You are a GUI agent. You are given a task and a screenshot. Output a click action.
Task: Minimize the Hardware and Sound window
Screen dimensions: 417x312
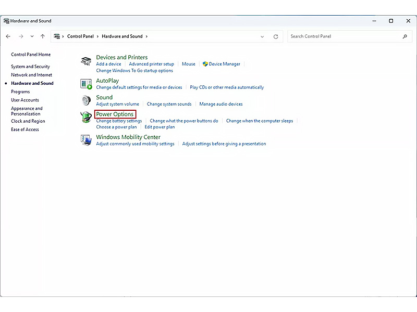click(x=374, y=21)
